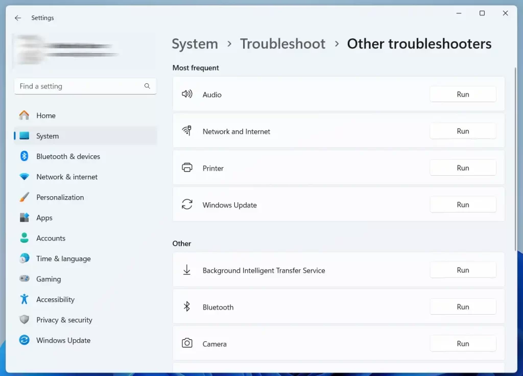
Task: Open Time & language settings
Action: click(85, 258)
